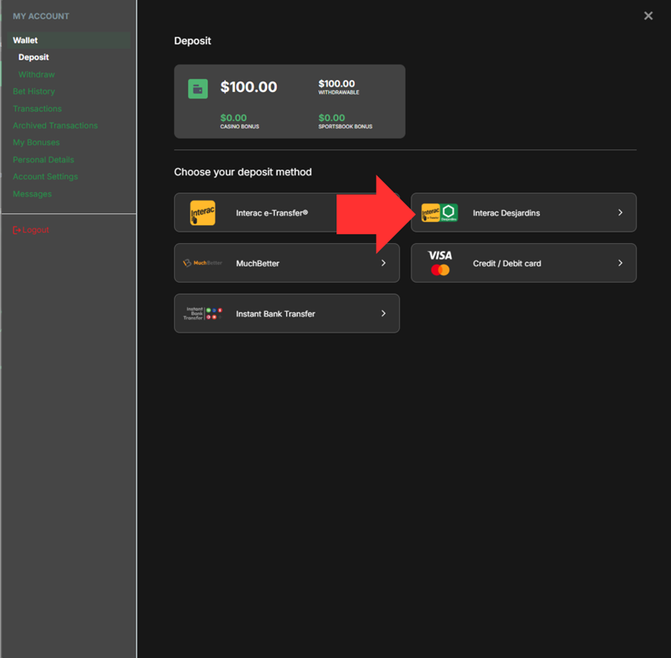Click the green wallet balance icon
The height and width of the screenshot is (658, 671).
(198, 89)
